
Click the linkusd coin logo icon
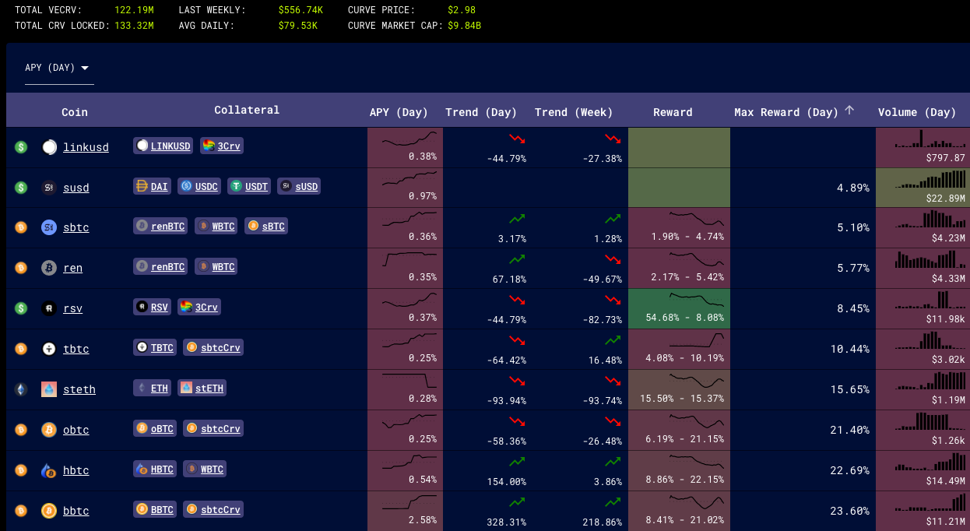[49, 146]
